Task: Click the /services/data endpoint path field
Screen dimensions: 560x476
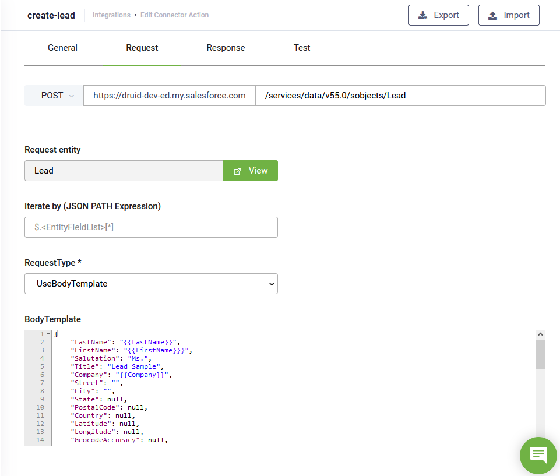Action: (x=400, y=96)
